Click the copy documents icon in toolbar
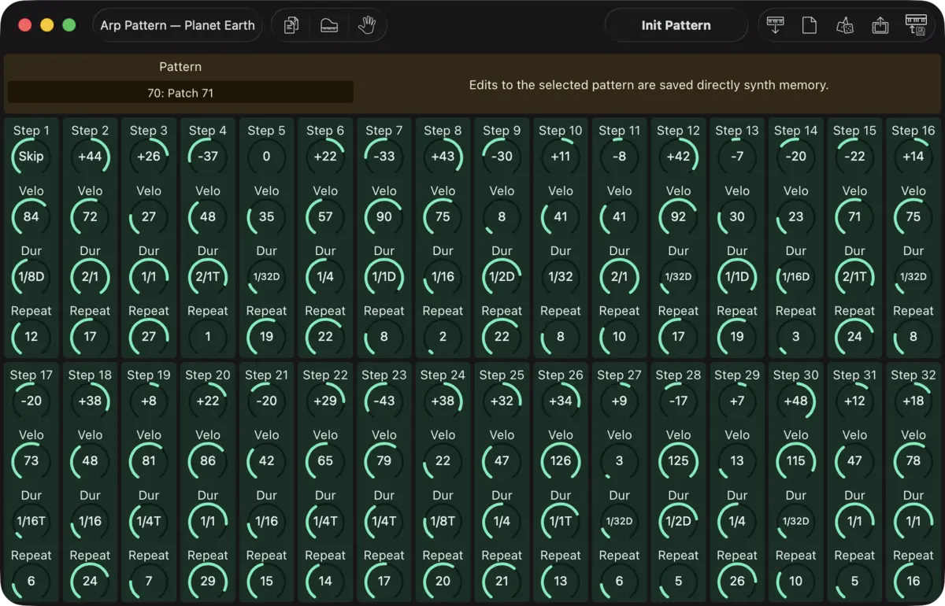 coord(291,25)
